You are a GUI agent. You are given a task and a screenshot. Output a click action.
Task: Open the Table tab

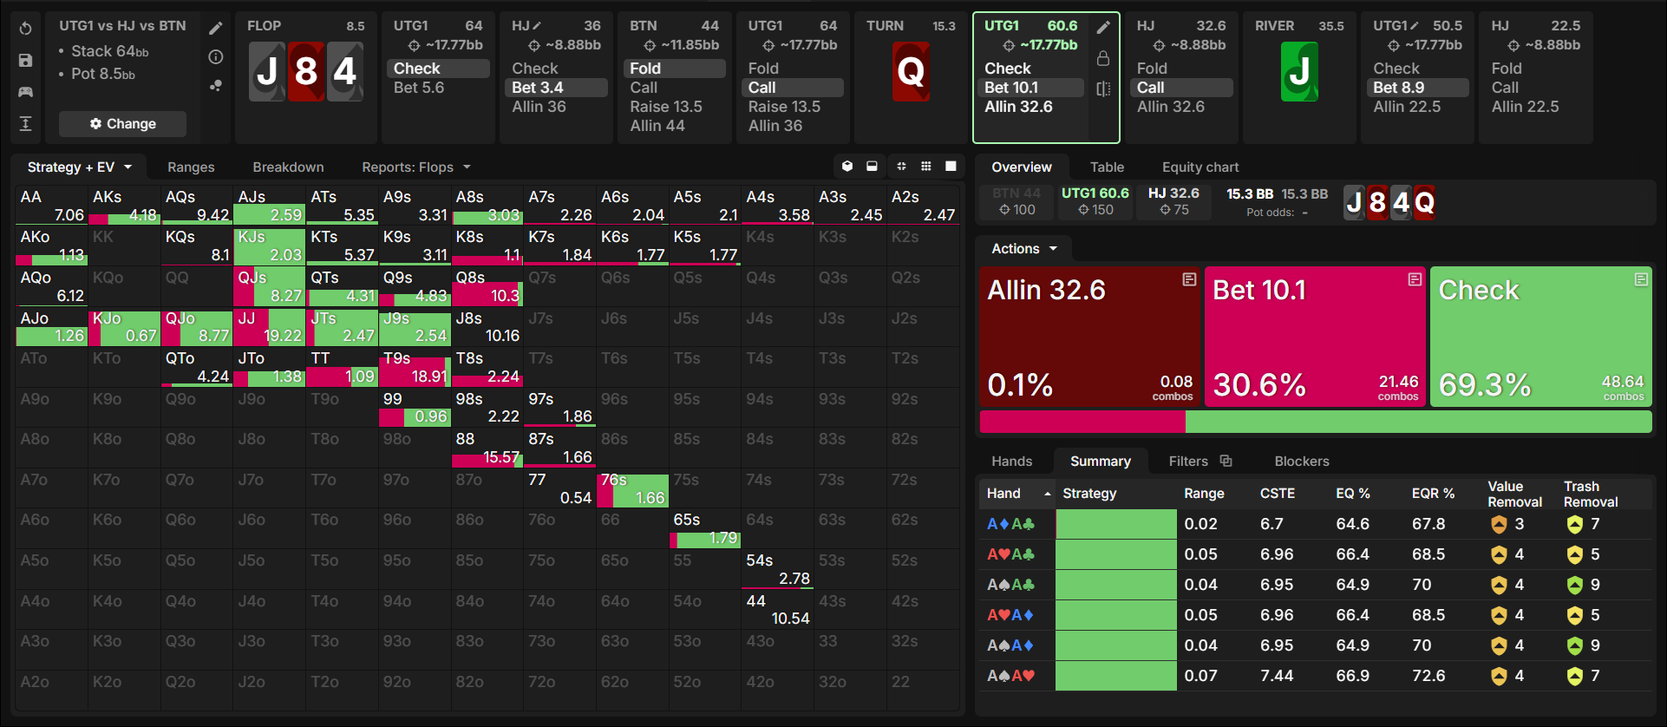coord(1107,167)
